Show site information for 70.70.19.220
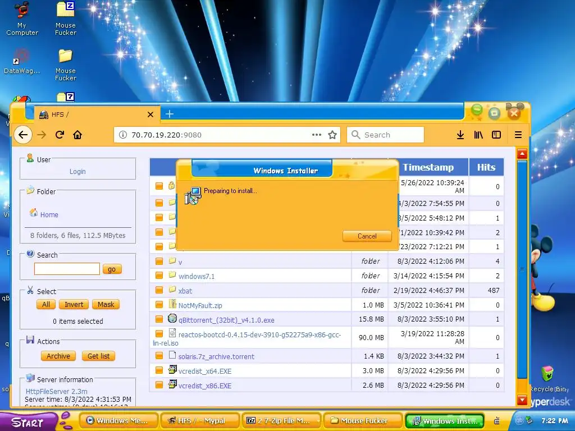This screenshot has height=431, width=575. coord(123,135)
